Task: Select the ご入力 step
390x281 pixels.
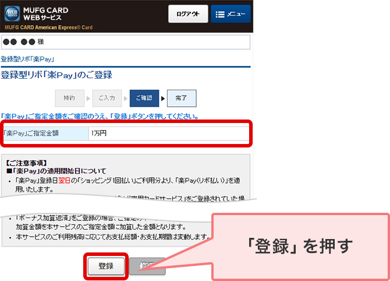Action: (107, 99)
